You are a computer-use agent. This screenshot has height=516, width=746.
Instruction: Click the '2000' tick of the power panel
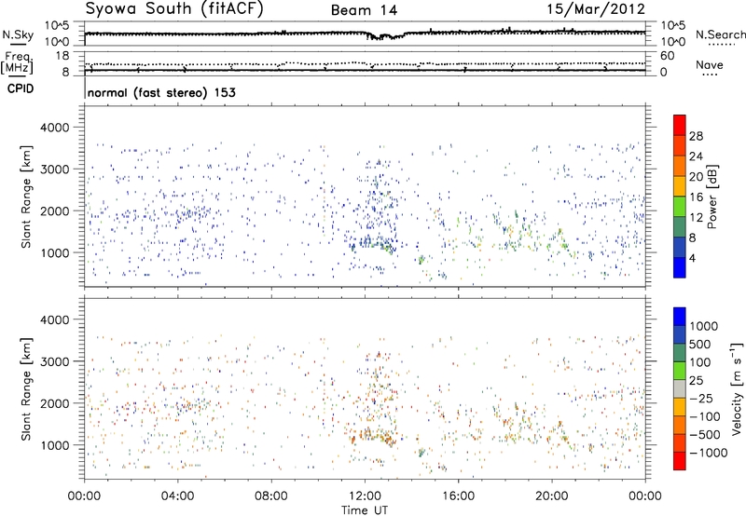(x=54, y=210)
